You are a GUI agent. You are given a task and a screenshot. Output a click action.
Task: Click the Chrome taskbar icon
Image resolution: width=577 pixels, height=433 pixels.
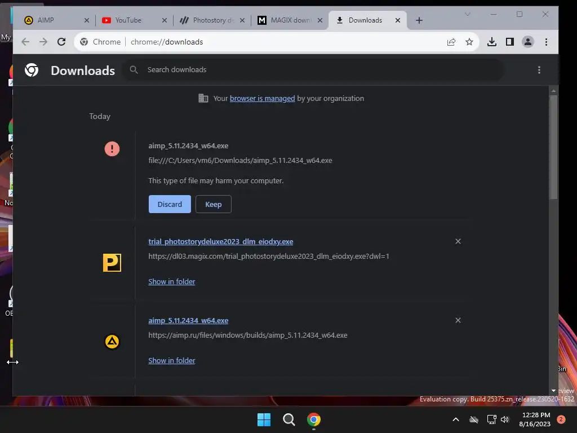(313, 419)
